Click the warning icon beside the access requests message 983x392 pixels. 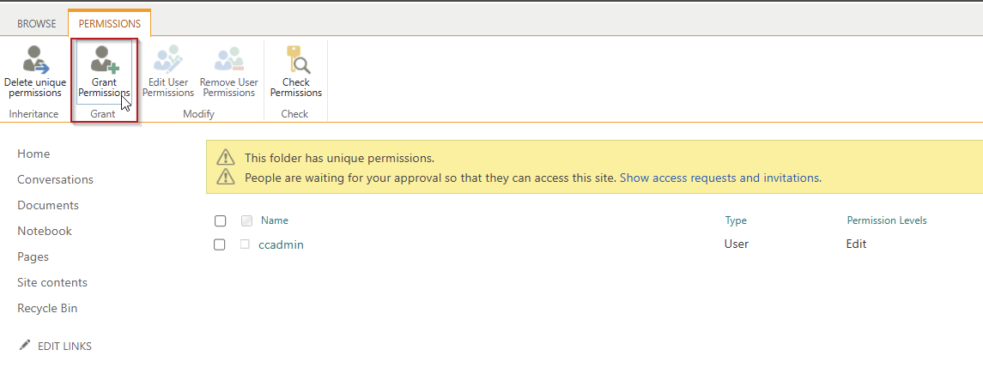[225, 178]
